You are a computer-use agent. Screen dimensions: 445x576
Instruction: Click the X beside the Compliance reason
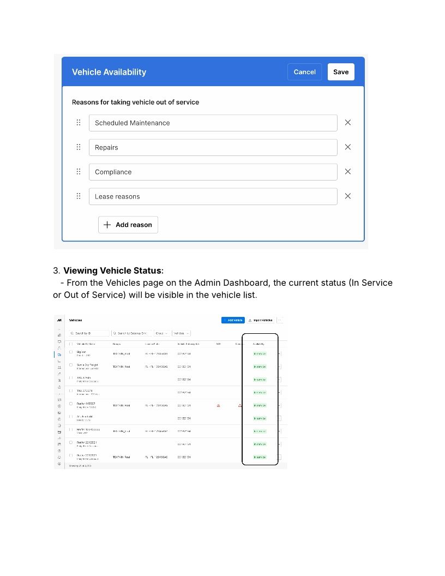pyautogui.click(x=348, y=171)
